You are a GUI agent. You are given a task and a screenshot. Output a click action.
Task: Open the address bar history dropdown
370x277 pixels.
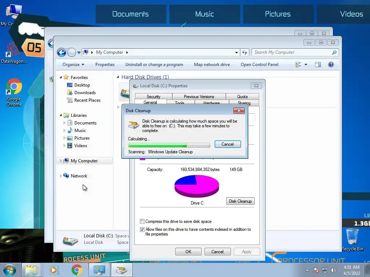click(x=236, y=53)
